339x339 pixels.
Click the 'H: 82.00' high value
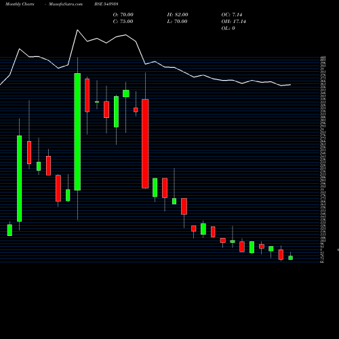tap(178, 15)
